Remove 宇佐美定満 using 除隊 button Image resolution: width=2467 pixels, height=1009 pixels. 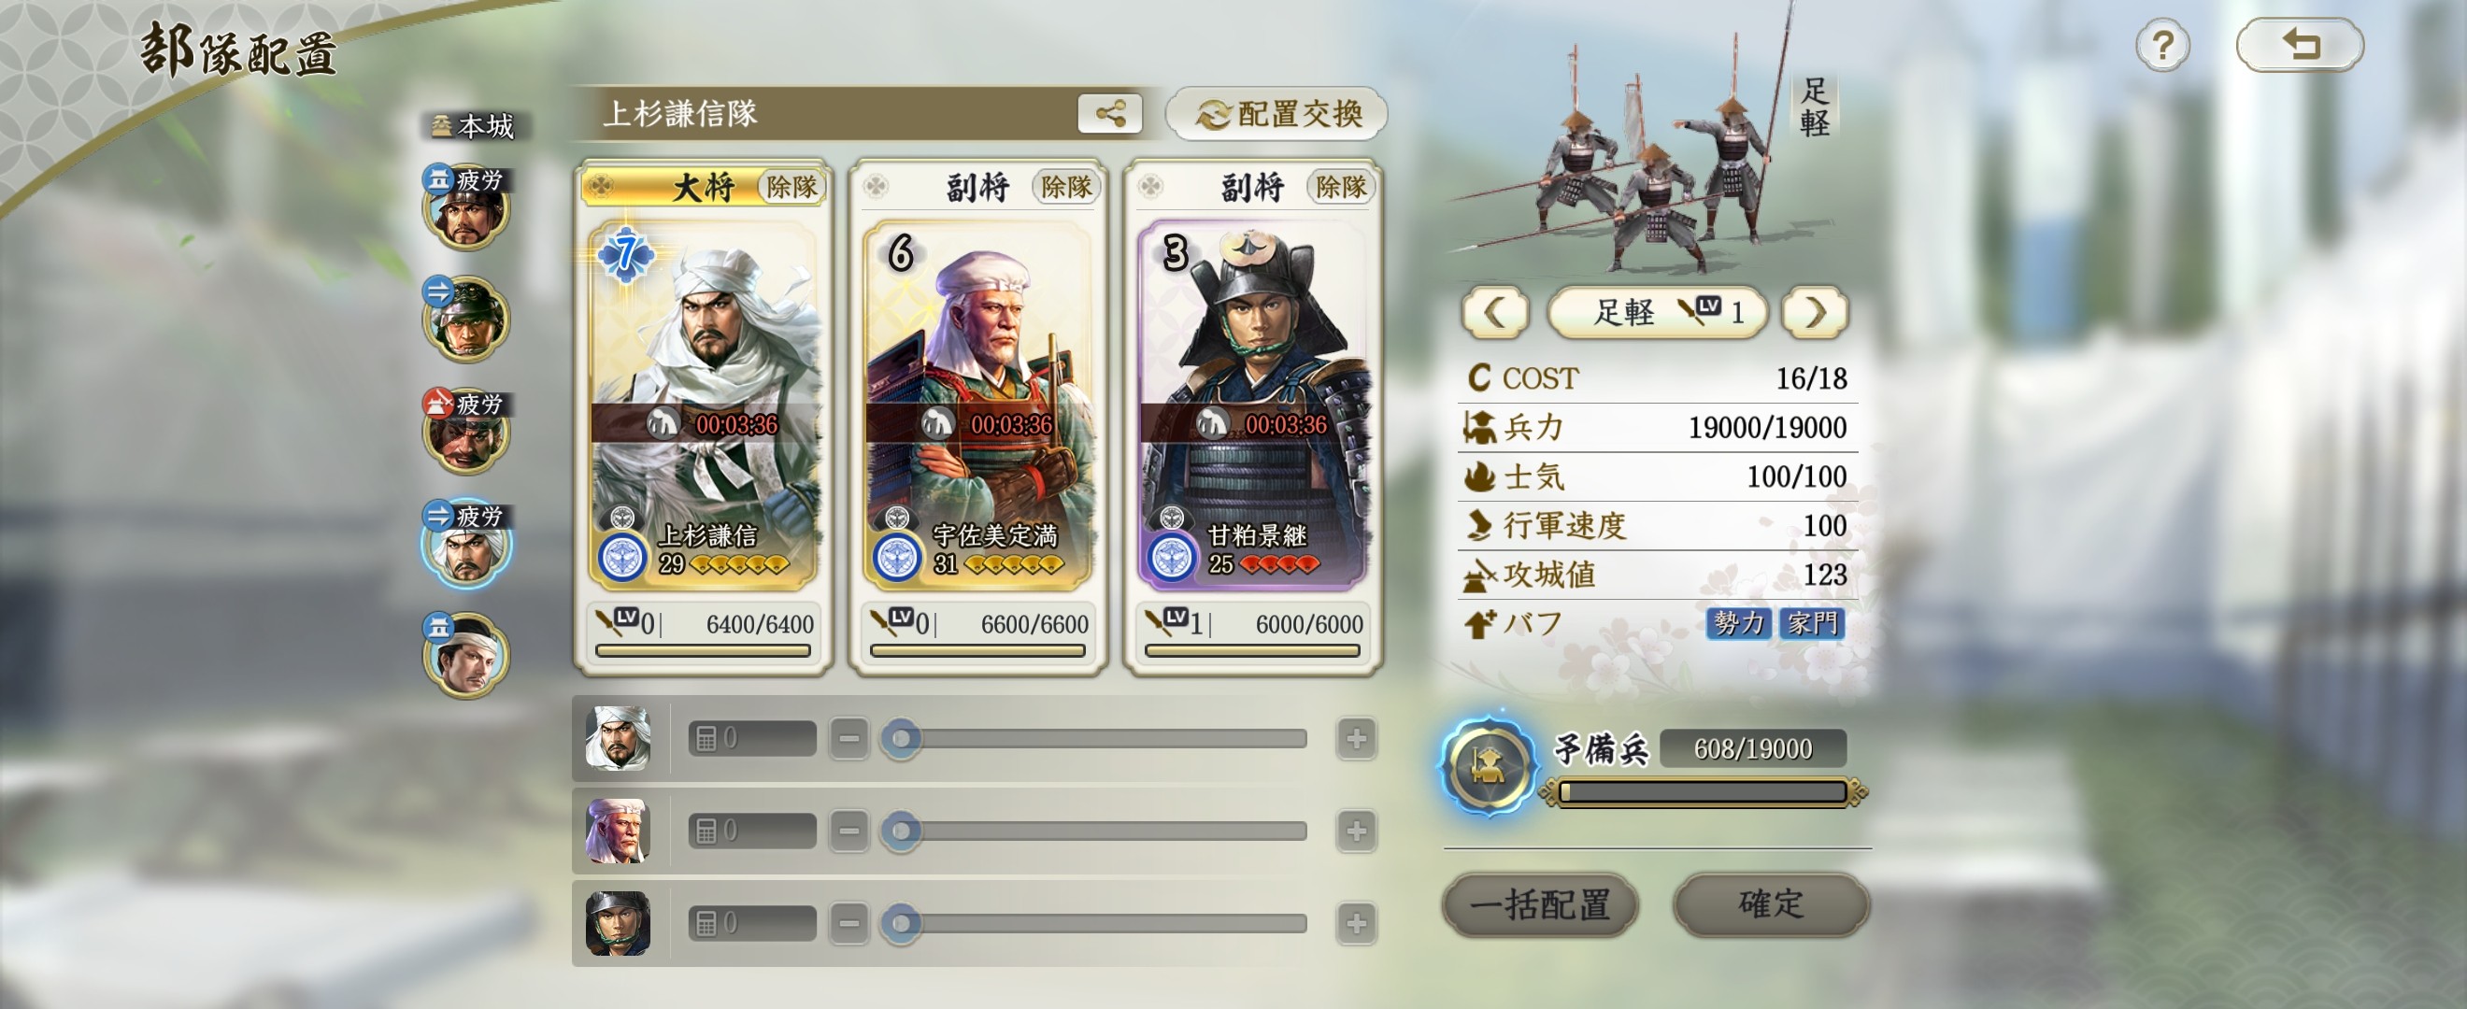[x=1066, y=187]
